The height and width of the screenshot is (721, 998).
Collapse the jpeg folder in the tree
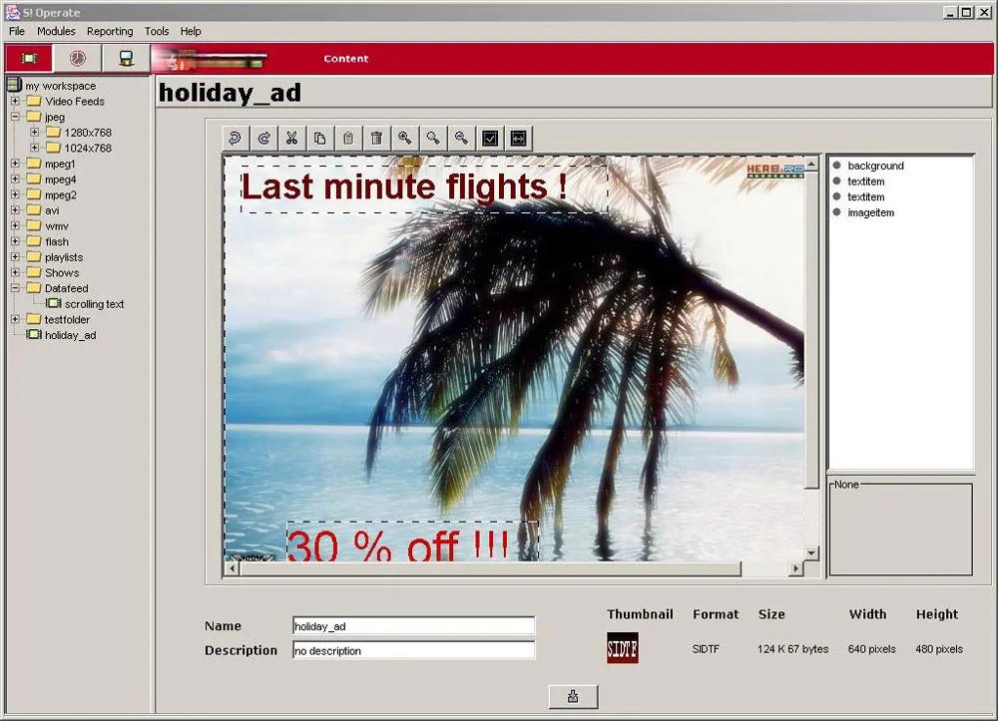(x=15, y=117)
